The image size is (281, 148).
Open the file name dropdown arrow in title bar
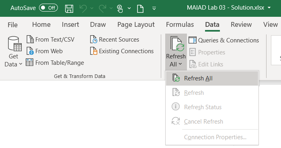[x=269, y=8]
